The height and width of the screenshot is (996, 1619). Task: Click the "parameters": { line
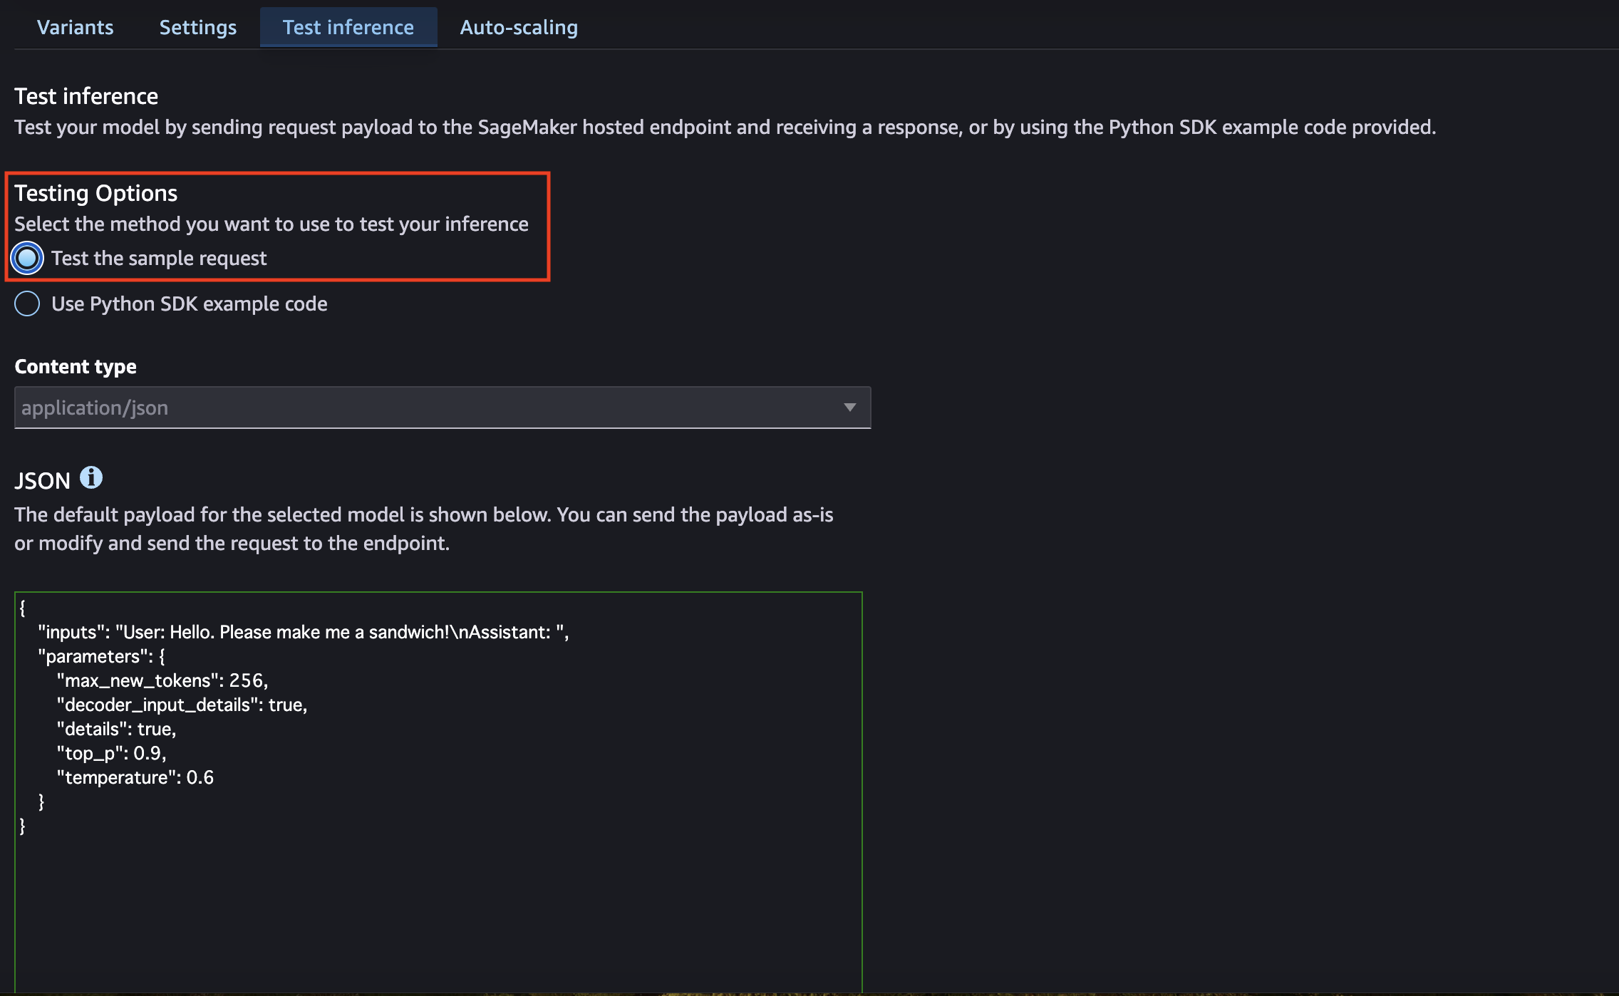tap(101, 656)
